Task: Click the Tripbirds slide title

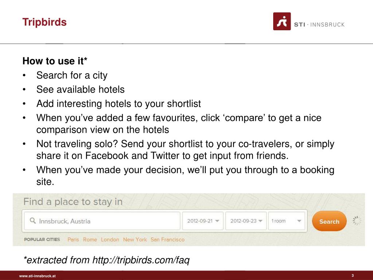Action: pyautogui.click(x=44, y=22)
